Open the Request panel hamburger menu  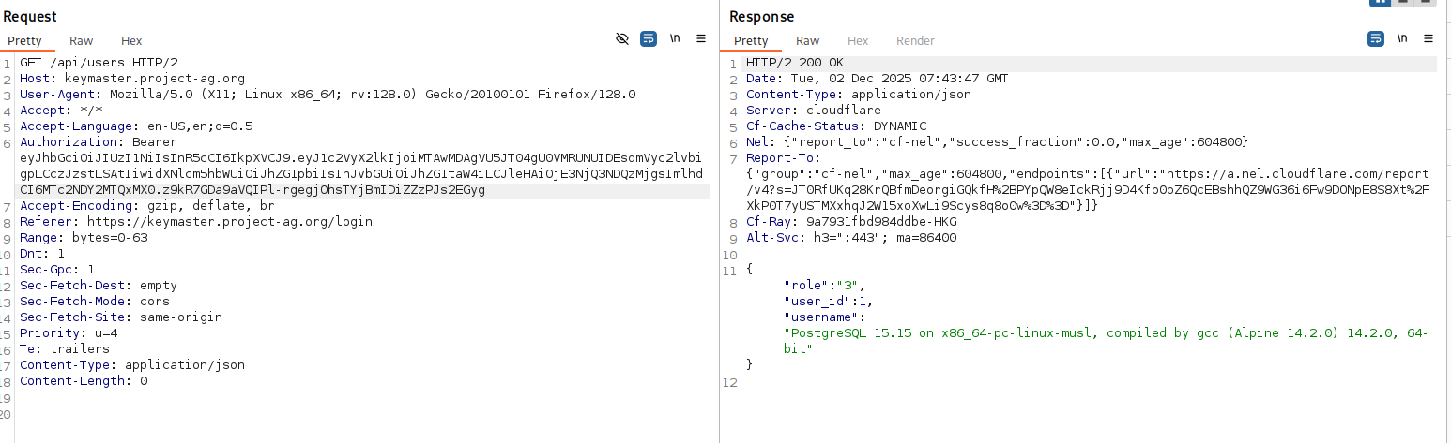(x=701, y=38)
